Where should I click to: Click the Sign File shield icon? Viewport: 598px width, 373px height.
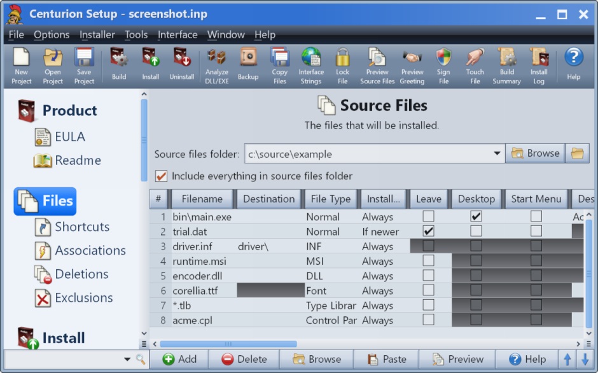(443, 59)
